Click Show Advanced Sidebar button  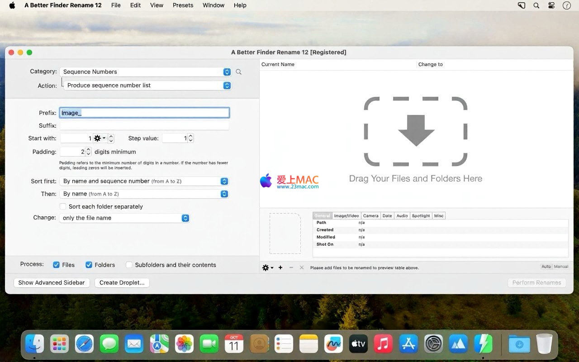[x=52, y=283]
